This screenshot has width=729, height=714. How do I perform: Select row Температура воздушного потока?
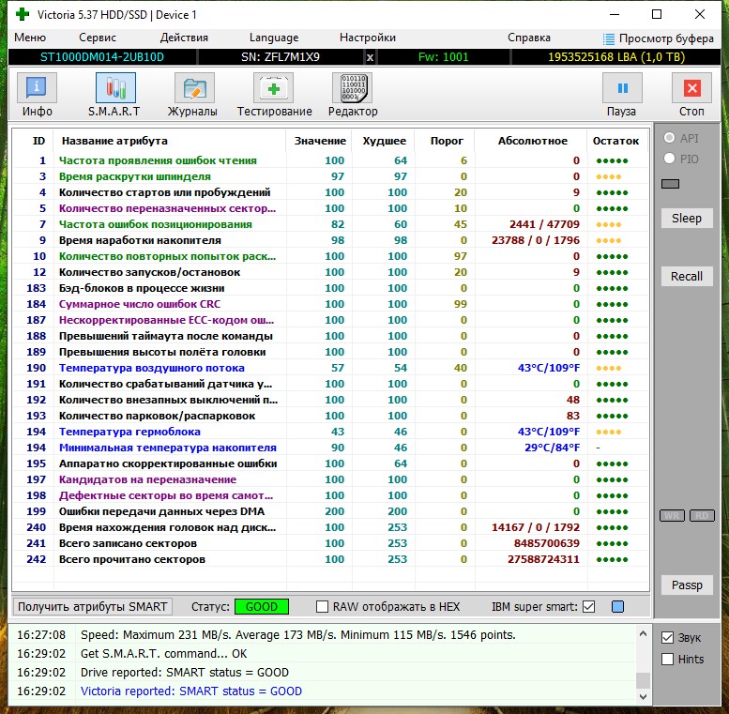point(330,368)
